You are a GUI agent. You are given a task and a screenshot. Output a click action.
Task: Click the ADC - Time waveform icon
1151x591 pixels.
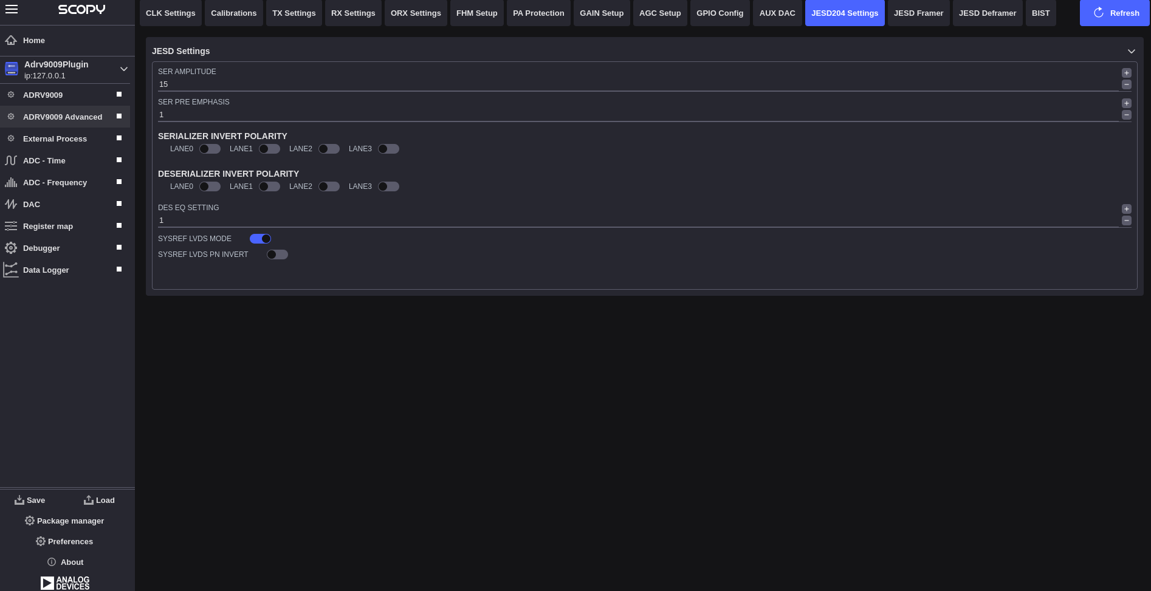click(x=11, y=160)
